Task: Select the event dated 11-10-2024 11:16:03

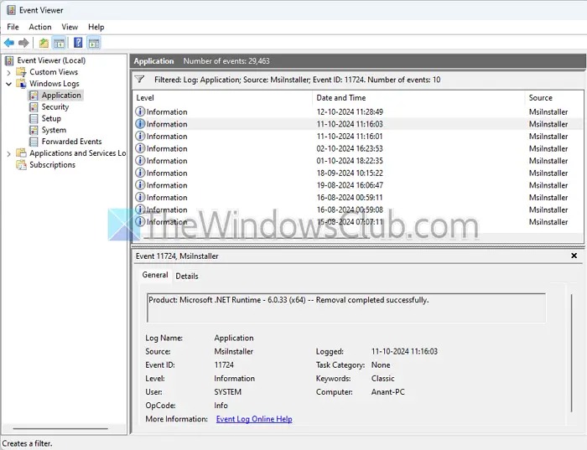Action: click(x=358, y=124)
